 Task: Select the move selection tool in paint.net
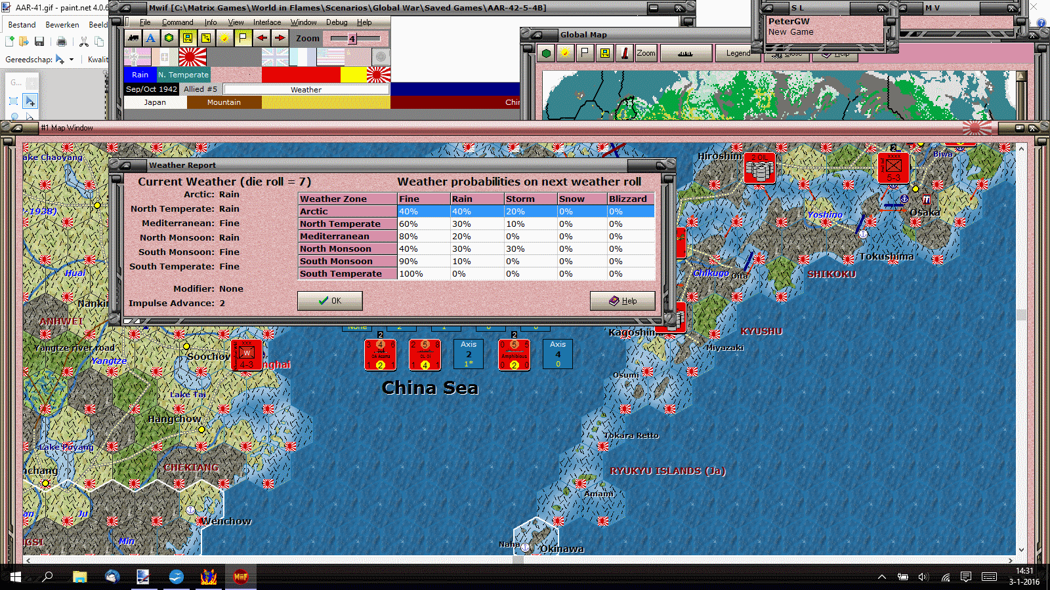click(30, 101)
